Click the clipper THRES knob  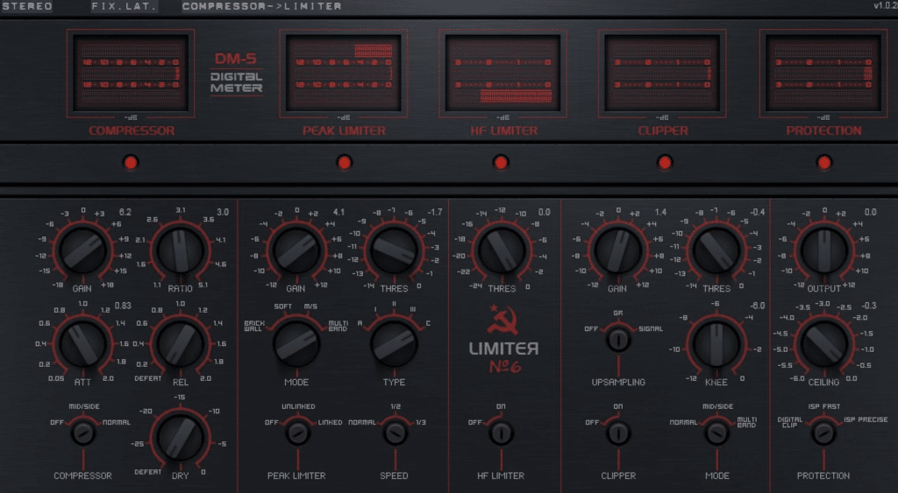716,250
